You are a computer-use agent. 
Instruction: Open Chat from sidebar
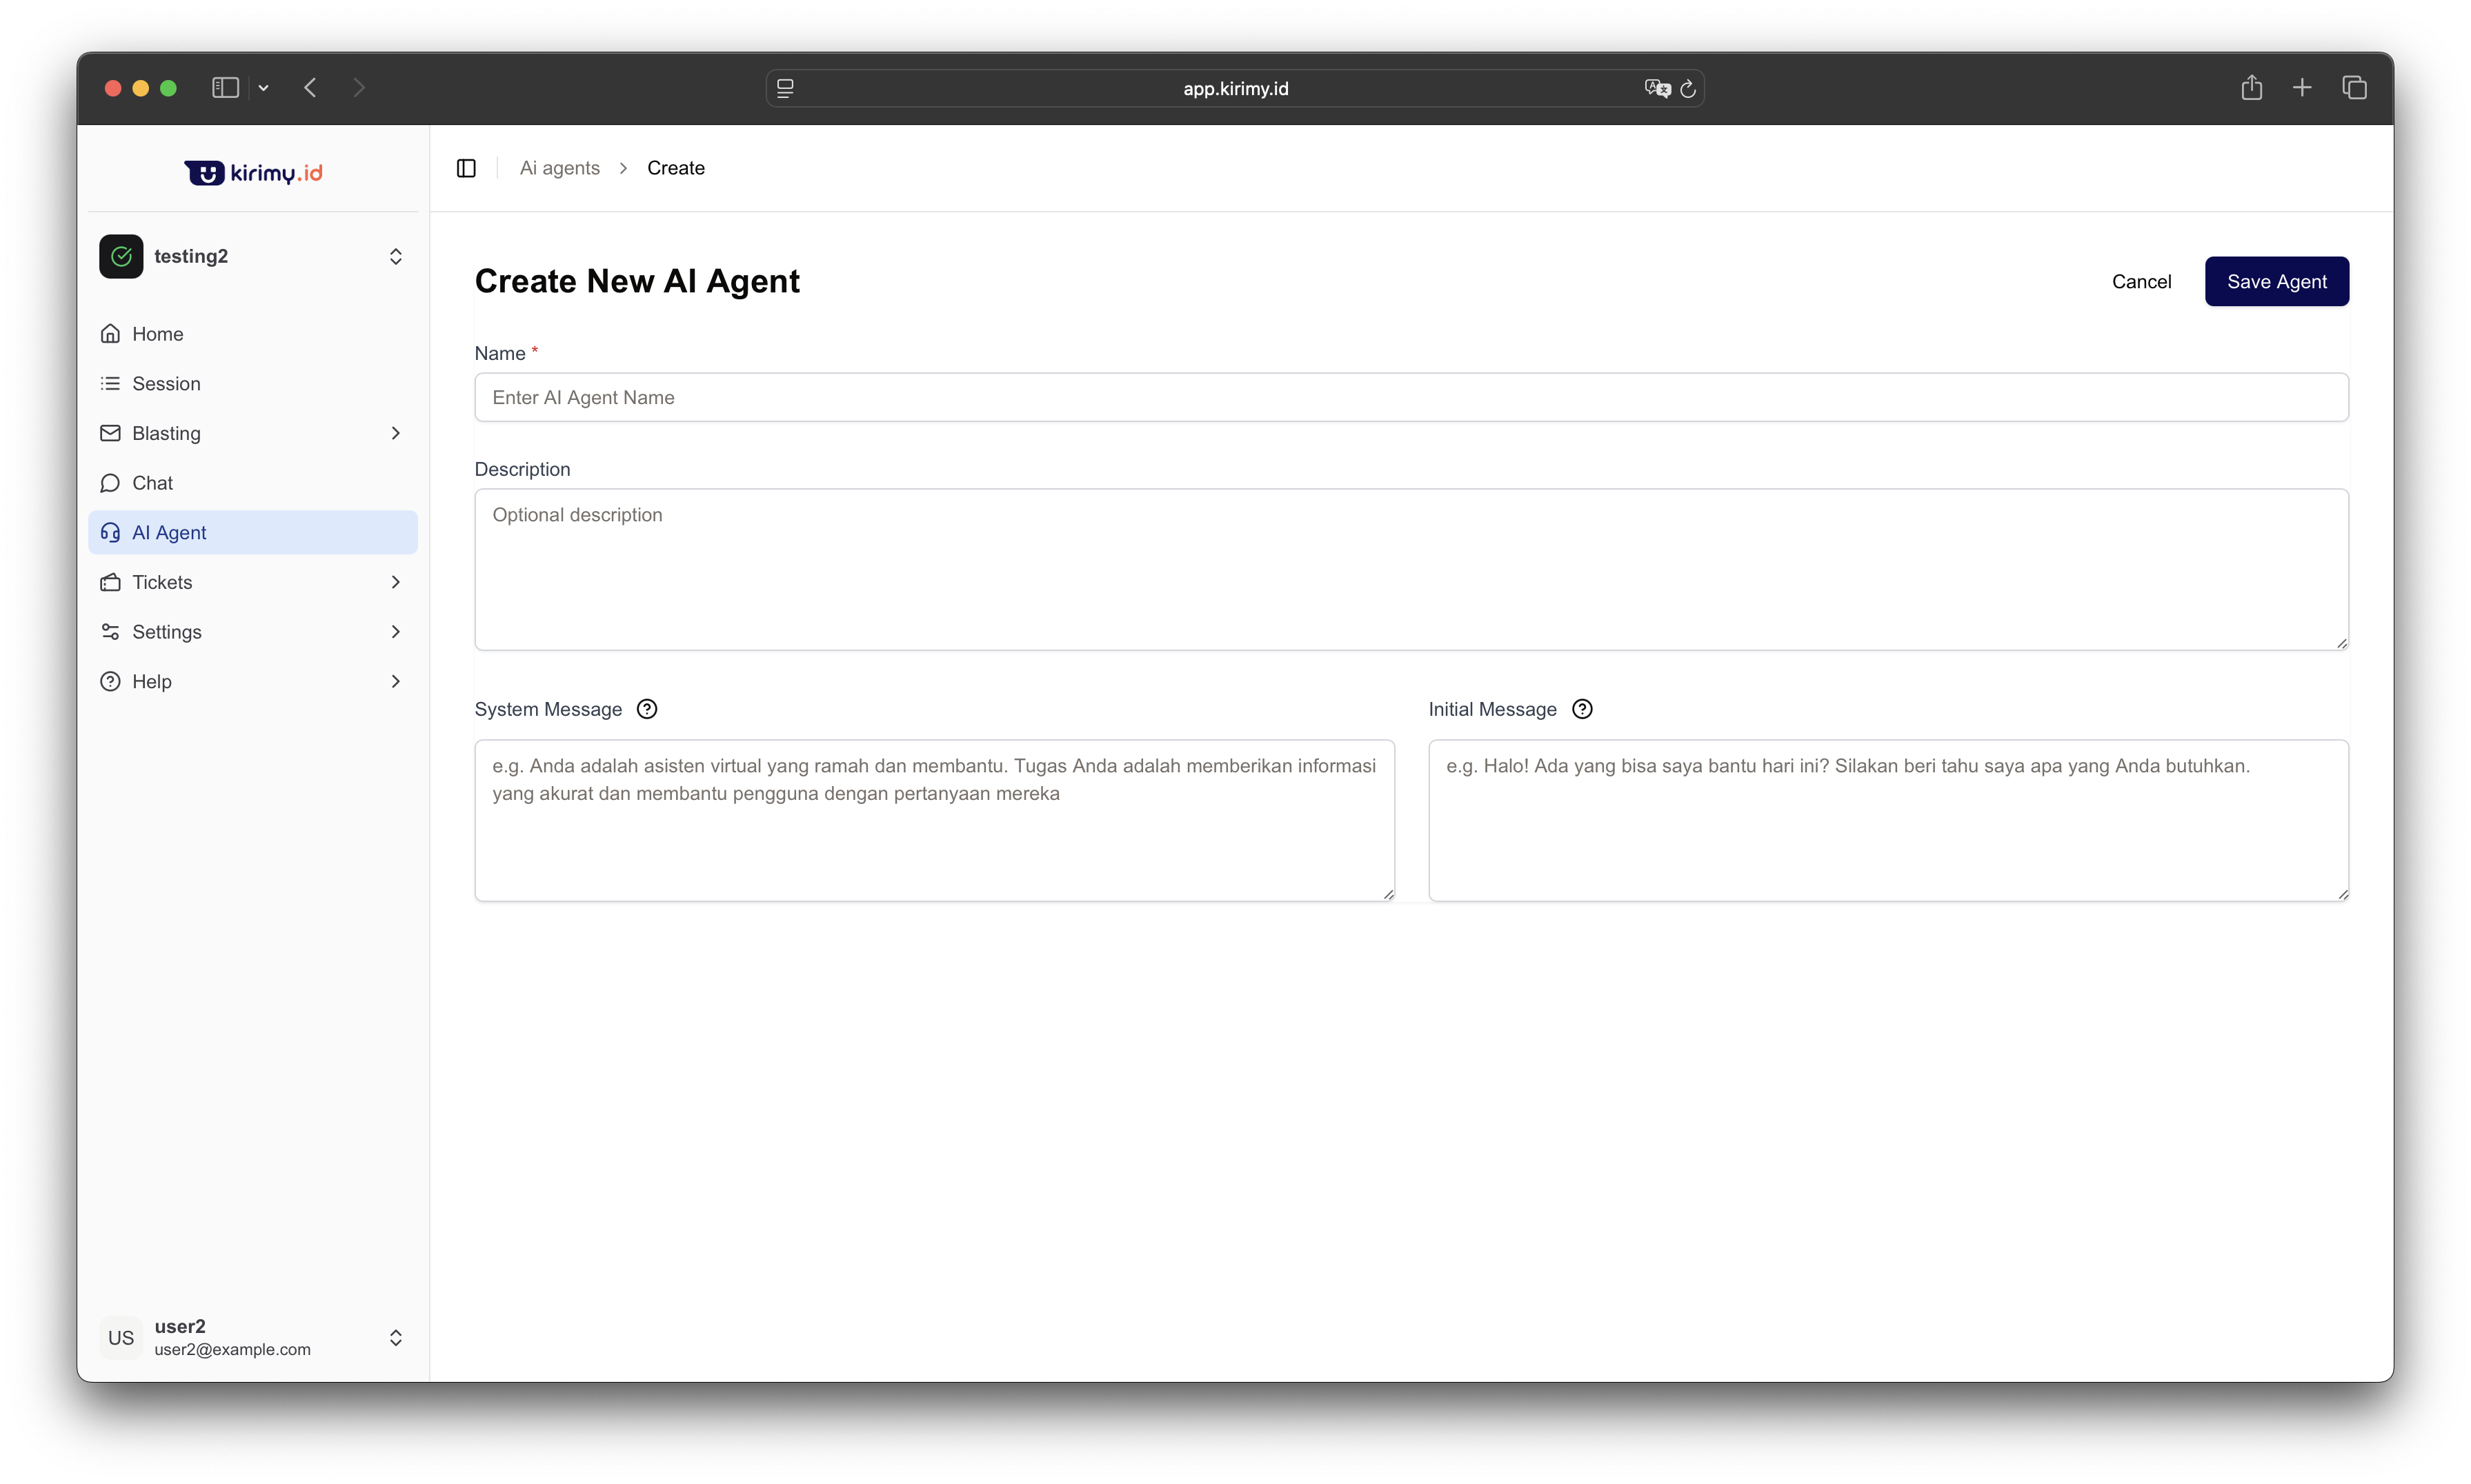point(152,483)
